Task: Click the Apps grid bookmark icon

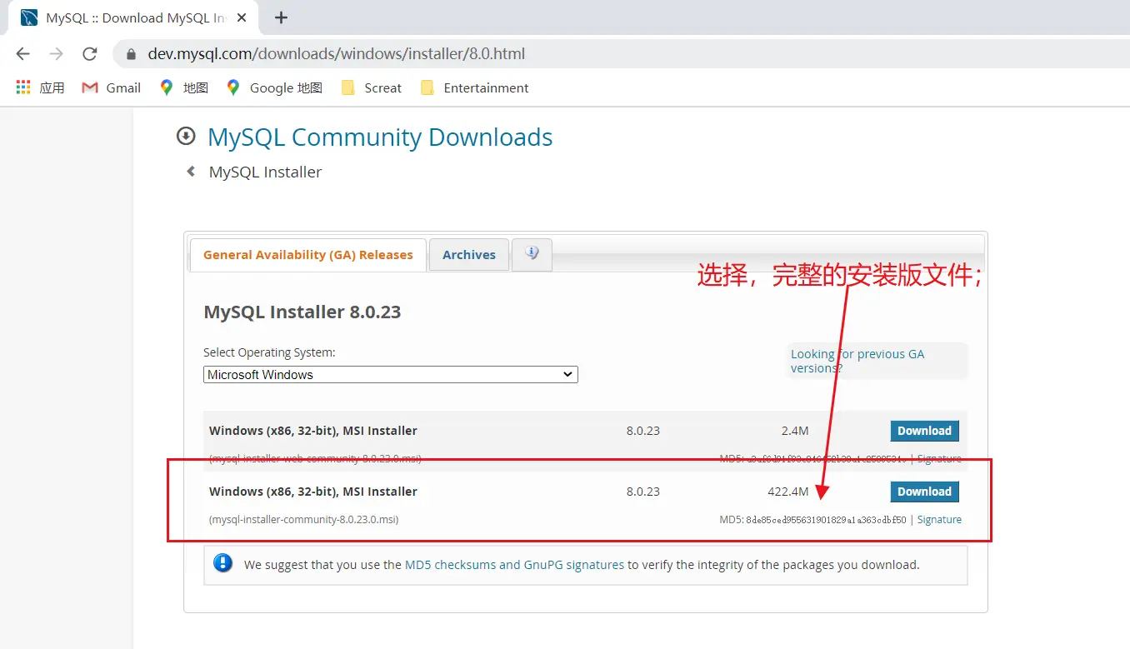Action: click(x=23, y=87)
